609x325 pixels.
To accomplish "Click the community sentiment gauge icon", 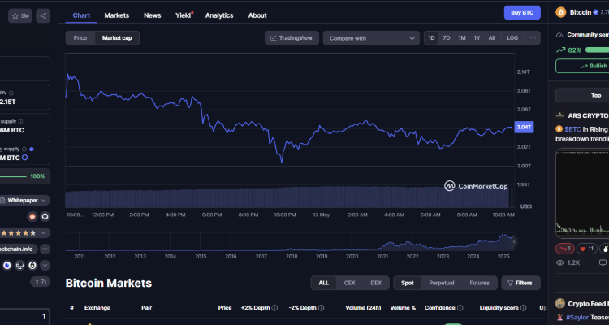I will pos(559,35).
